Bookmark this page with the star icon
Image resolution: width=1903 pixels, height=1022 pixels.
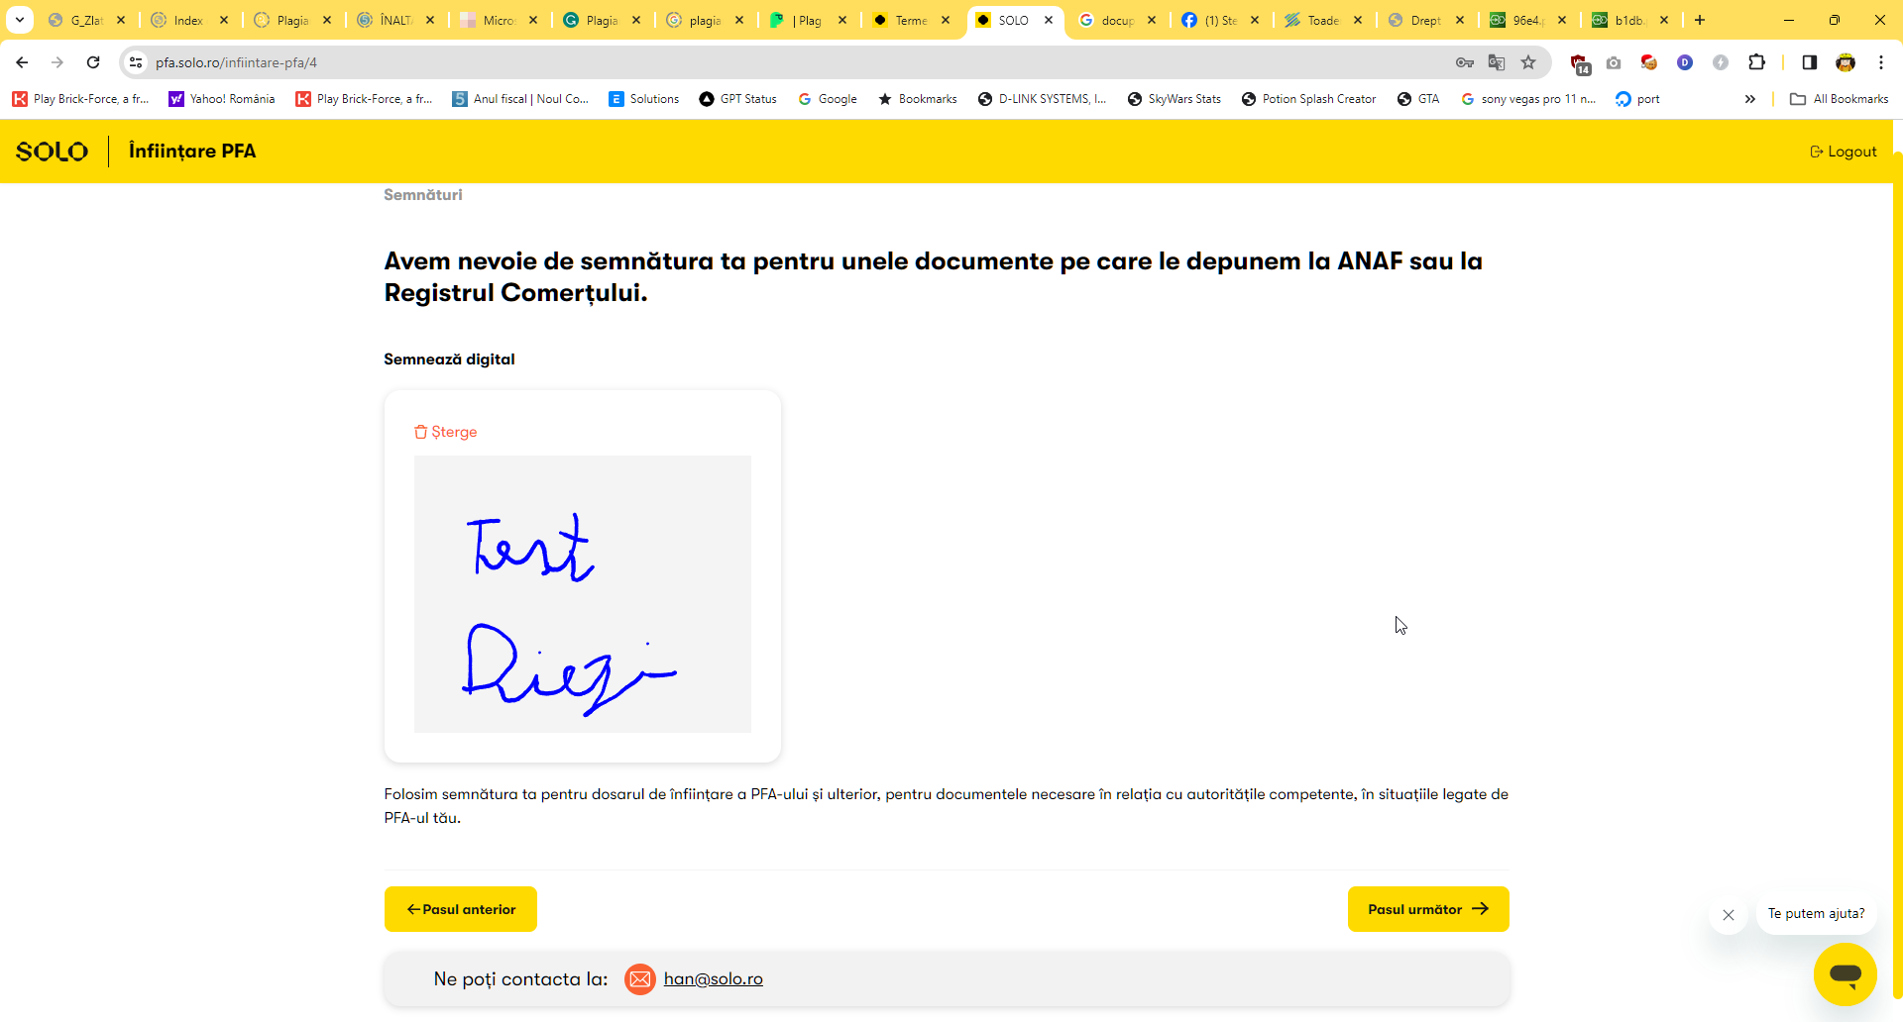click(1528, 62)
